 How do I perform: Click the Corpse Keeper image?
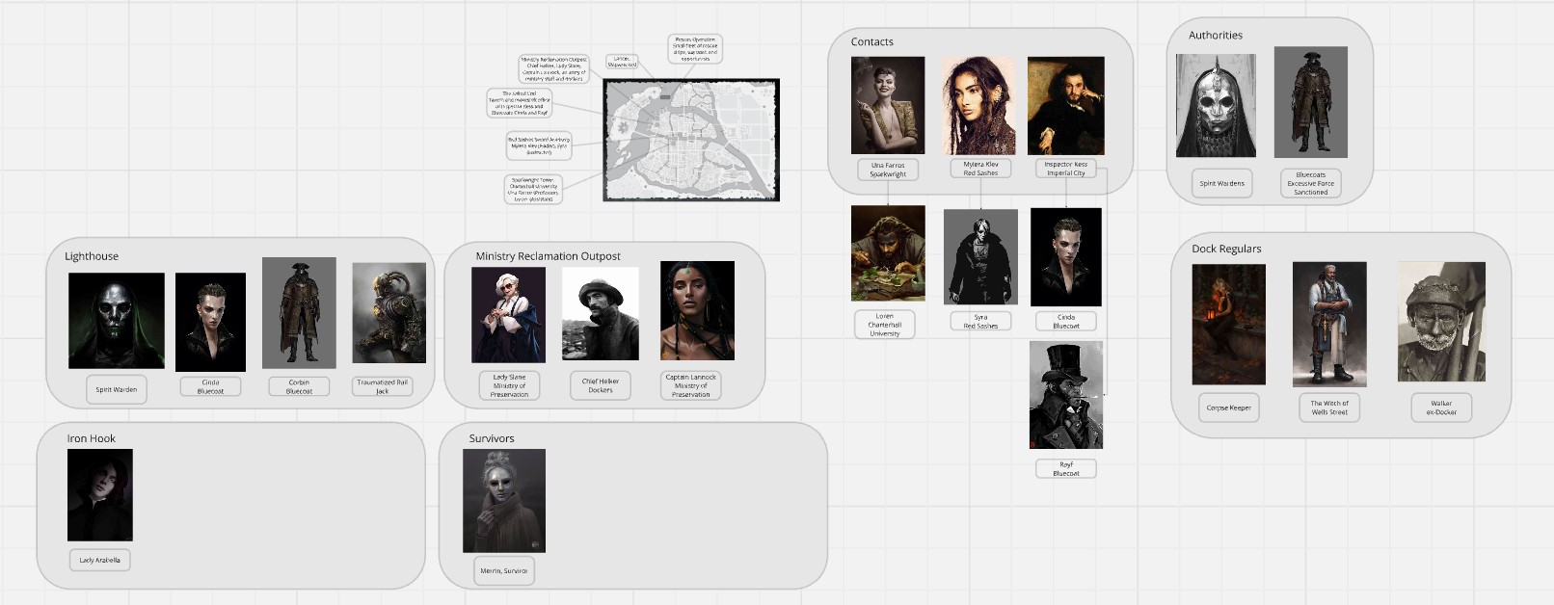[1228, 324]
